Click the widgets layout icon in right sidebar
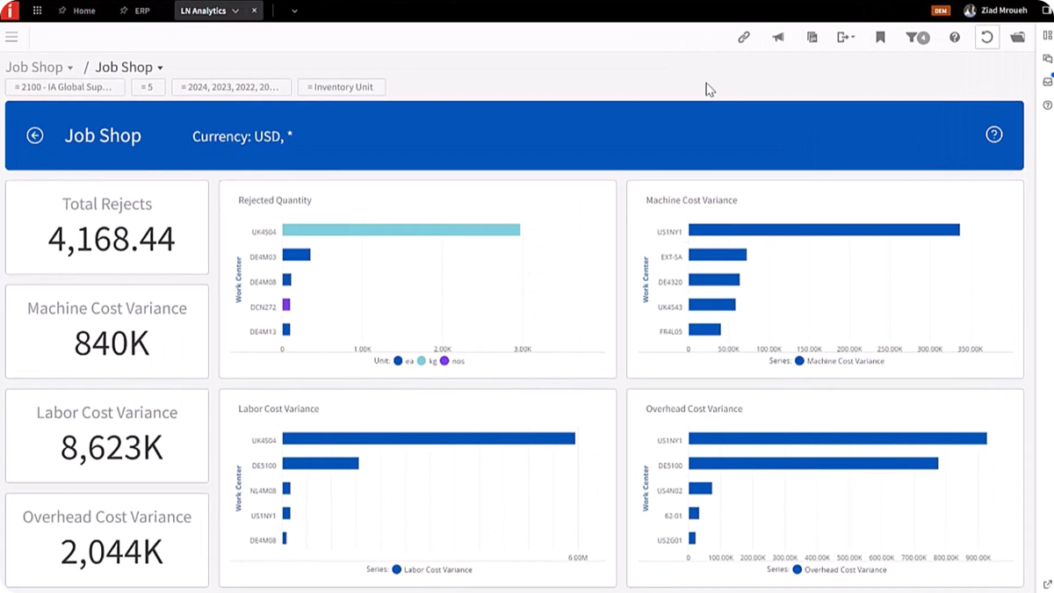This screenshot has height=593, width=1054. (1047, 35)
